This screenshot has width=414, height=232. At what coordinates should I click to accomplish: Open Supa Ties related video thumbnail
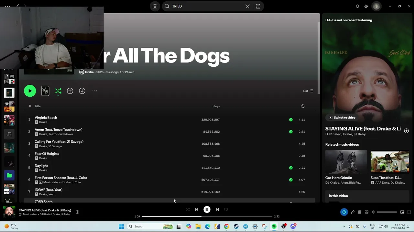point(390,162)
